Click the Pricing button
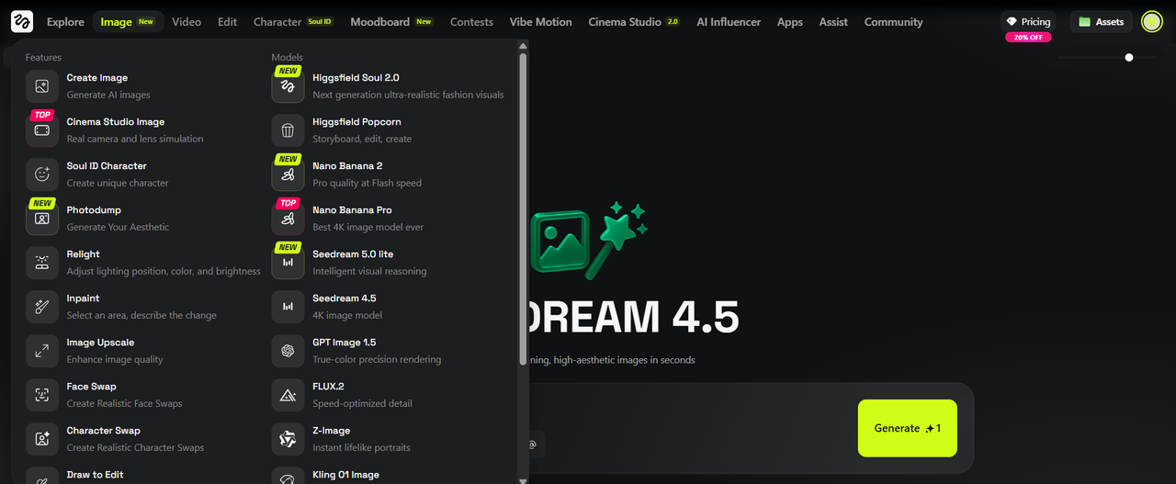 1028,21
